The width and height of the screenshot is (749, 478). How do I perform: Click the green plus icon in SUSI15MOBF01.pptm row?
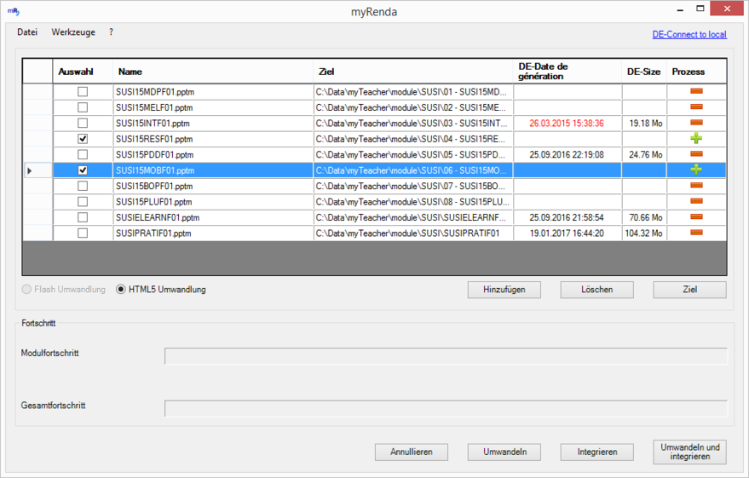(x=695, y=170)
